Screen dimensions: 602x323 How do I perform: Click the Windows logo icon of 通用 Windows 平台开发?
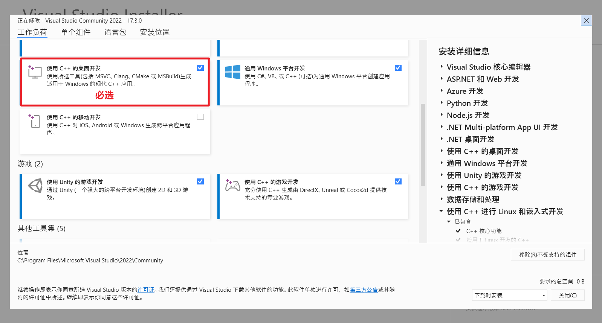point(233,72)
